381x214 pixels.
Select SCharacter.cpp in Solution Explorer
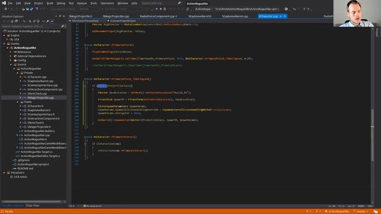(x=37, y=77)
